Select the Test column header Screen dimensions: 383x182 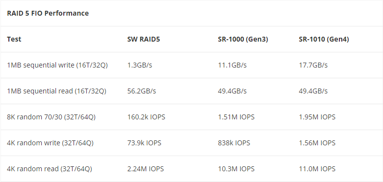coord(14,39)
